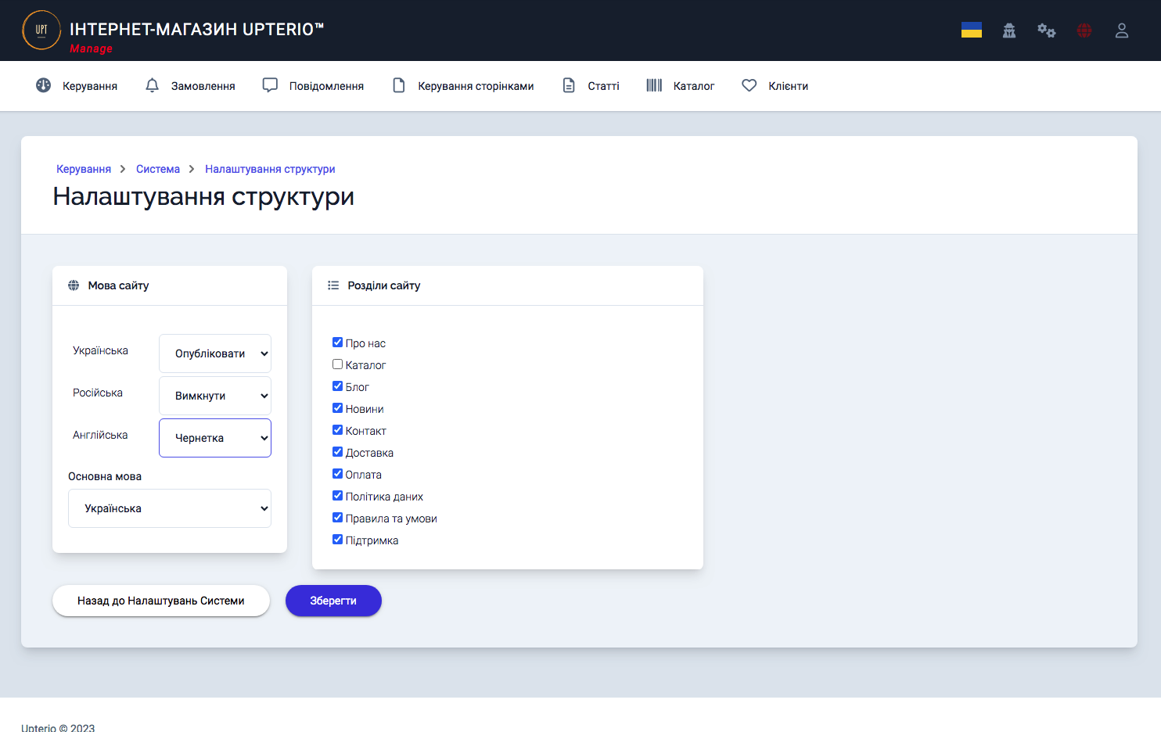Click the Мова сайту panel heading
The height and width of the screenshot is (732, 1161).
pyautogui.click(x=118, y=285)
